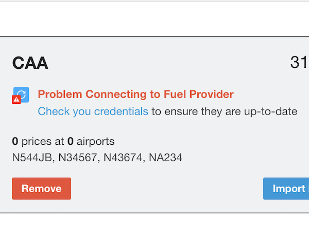Viewport: 309px width, 226px height.
Task: Click the white space below the CAA card
Action: tap(154, 220)
